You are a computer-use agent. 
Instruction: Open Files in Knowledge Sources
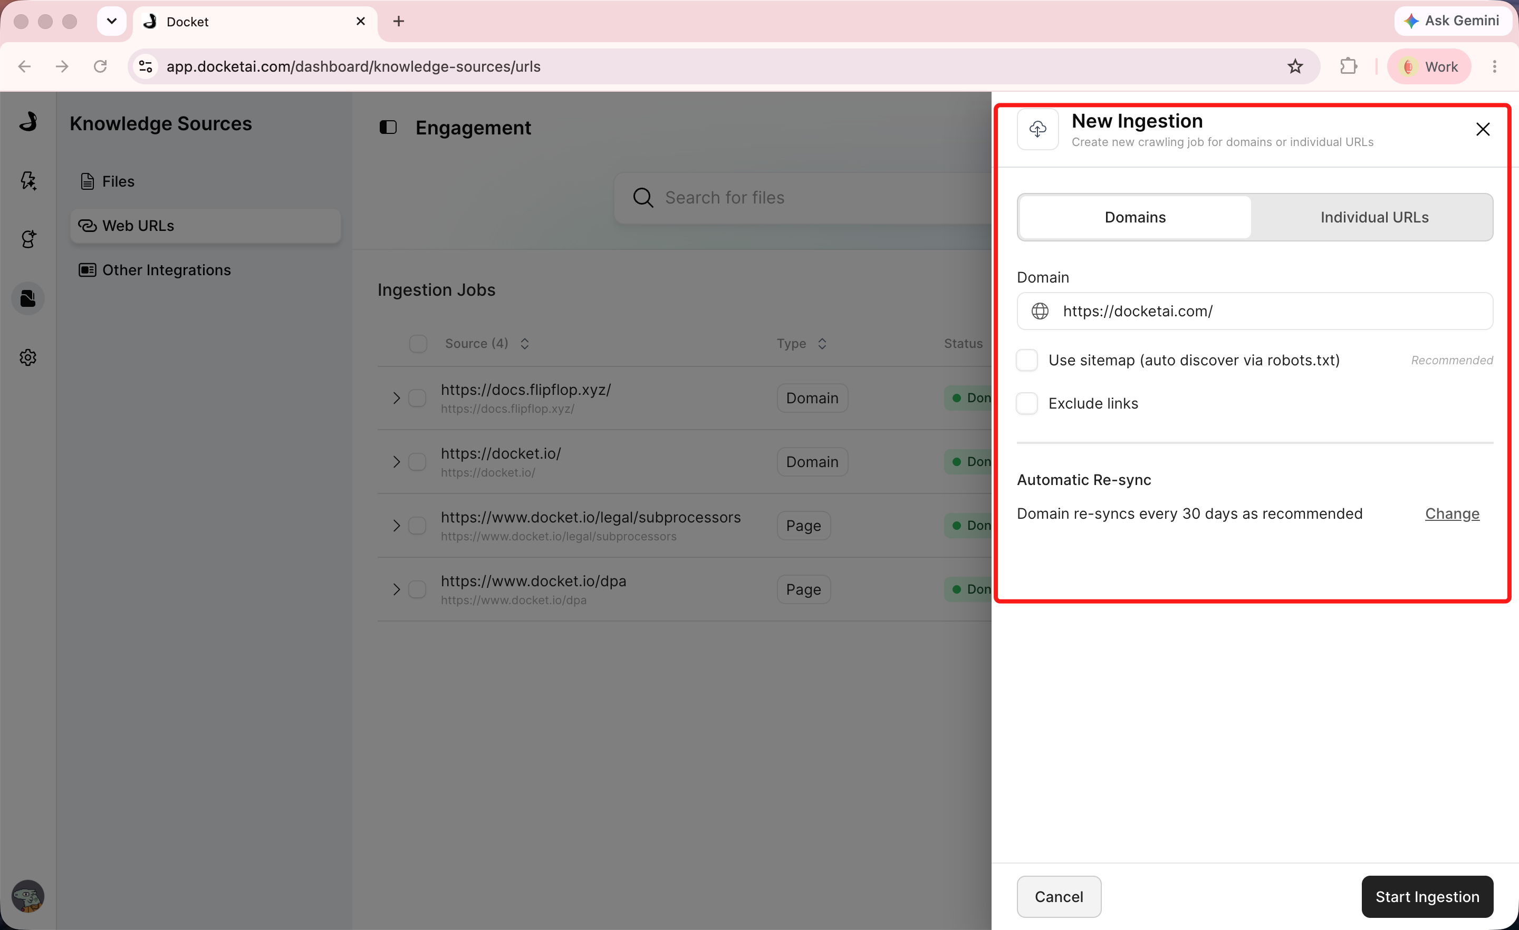point(205,181)
